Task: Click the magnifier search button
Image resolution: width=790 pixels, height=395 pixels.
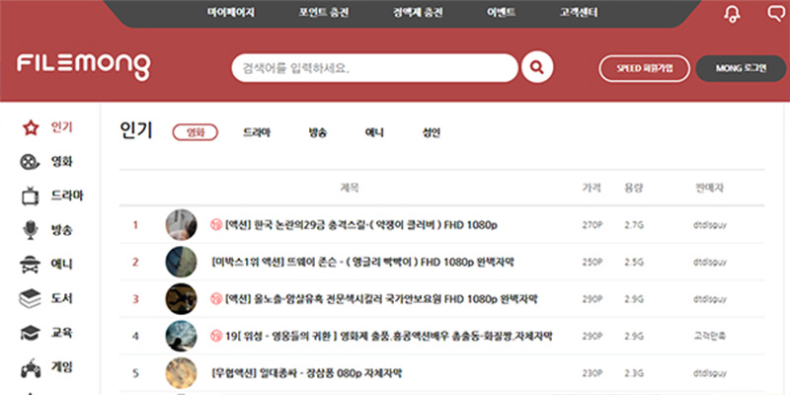Action: (536, 68)
